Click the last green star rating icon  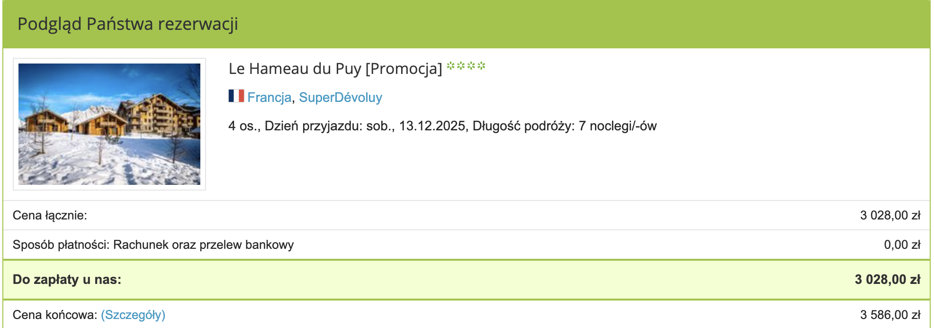(481, 66)
